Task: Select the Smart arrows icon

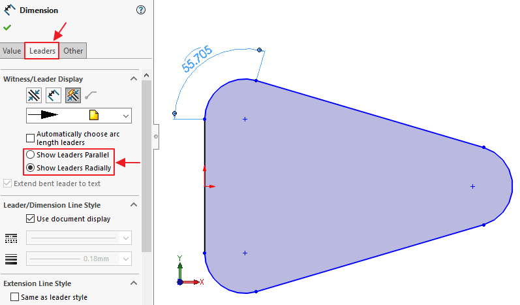Action: click(73, 95)
